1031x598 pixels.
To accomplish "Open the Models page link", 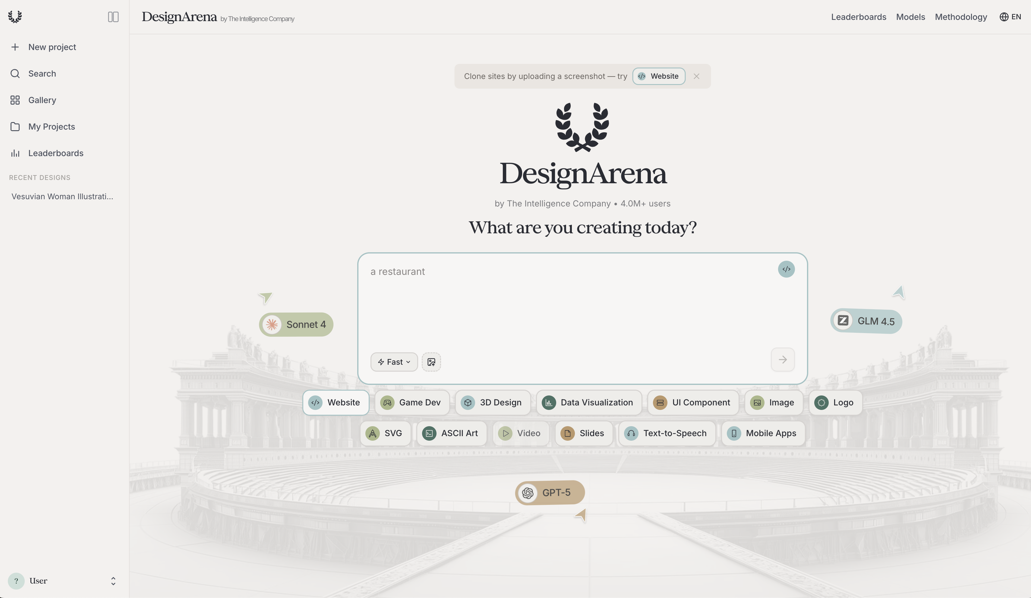I will [910, 17].
